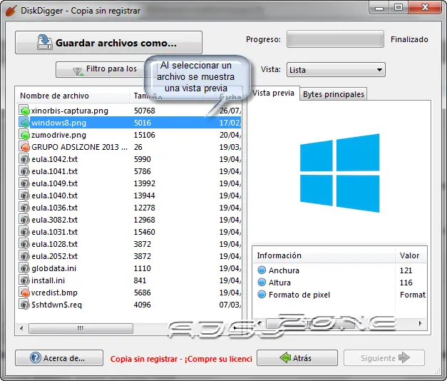
Task: Click the file icon of eula.1031.txt
Action: (x=24, y=232)
